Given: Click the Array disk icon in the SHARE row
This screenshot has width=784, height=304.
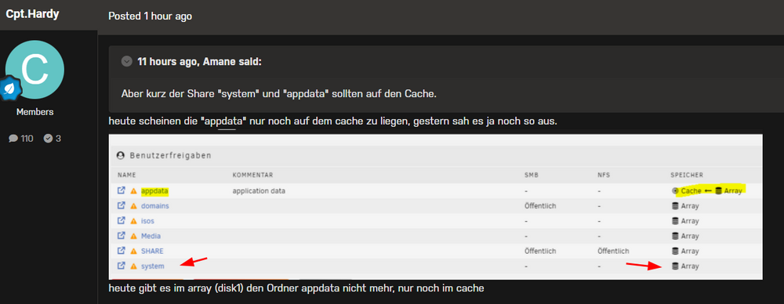Looking at the screenshot, I should (x=675, y=251).
